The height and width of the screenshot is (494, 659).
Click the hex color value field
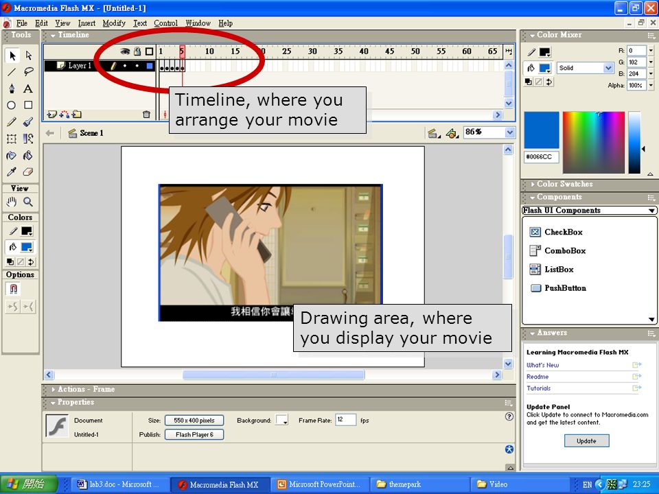click(542, 157)
